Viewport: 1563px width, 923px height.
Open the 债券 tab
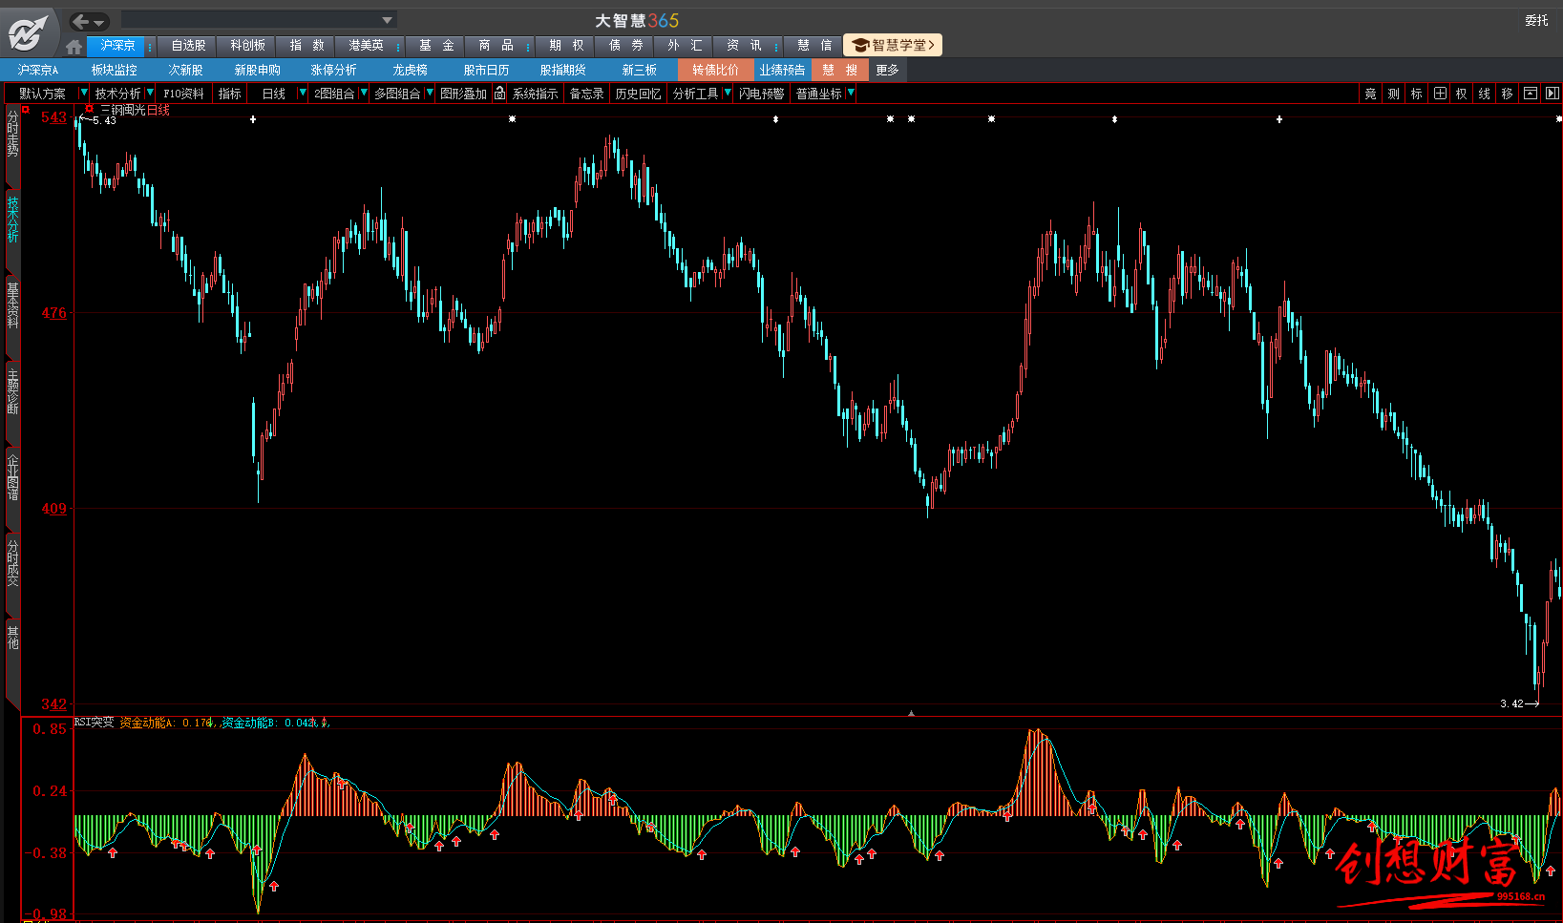click(625, 46)
